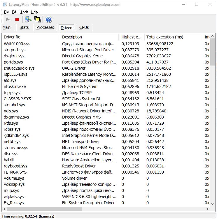
Task: Stop the latency monitor (red square)
Action: [x=17, y=20]
